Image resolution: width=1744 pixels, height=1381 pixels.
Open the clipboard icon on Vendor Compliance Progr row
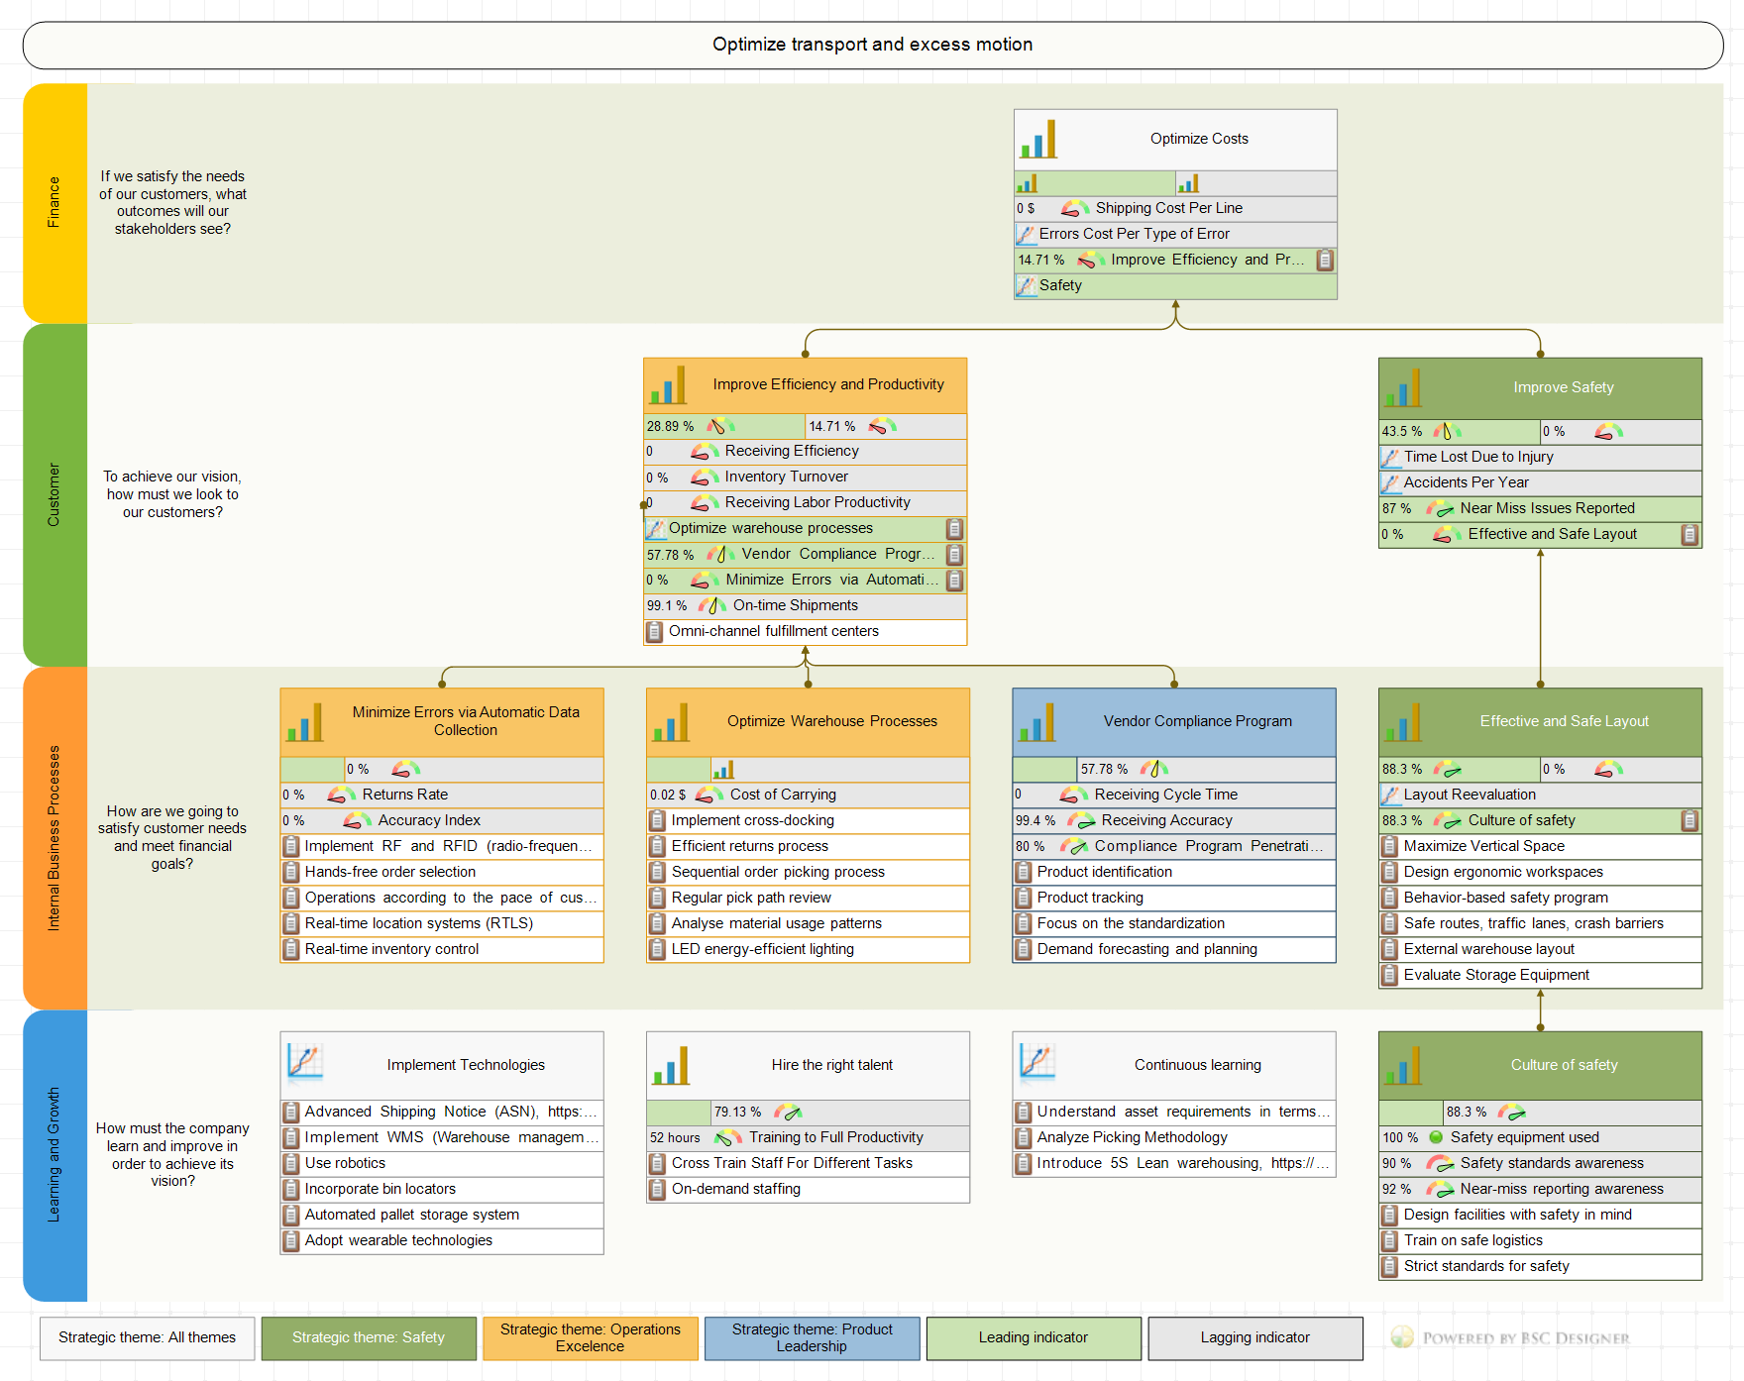pyautogui.click(x=952, y=555)
